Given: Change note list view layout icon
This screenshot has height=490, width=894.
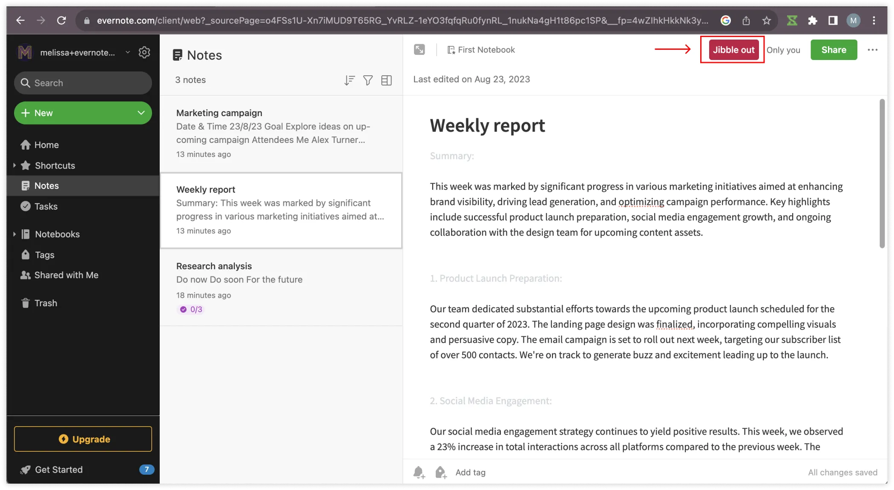Looking at the screenshot, I should [x=386, y=80].
